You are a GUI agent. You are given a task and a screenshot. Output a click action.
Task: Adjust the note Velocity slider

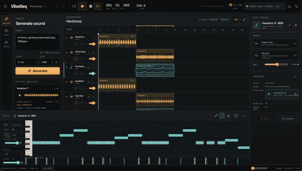pyautogui.click(x=13, y=143)
